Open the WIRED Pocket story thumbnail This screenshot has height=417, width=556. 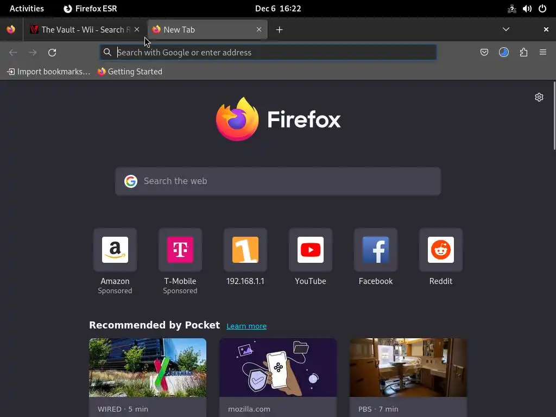[x=148, y=368]
